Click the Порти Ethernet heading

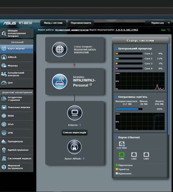pyautogui.click(x=129, y=137)
